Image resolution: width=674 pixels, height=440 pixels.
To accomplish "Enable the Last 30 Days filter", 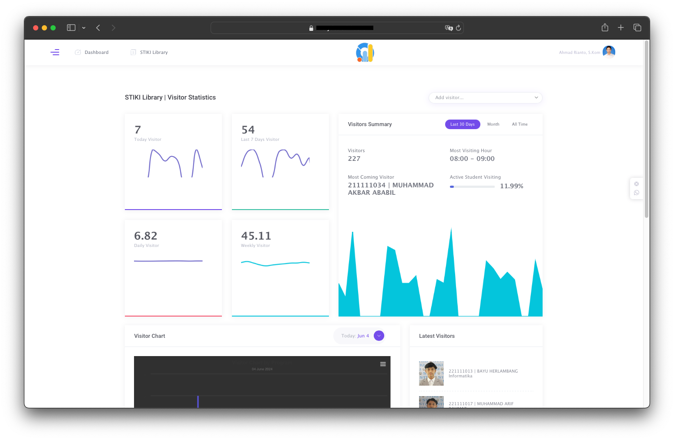I will pos(463,124).
